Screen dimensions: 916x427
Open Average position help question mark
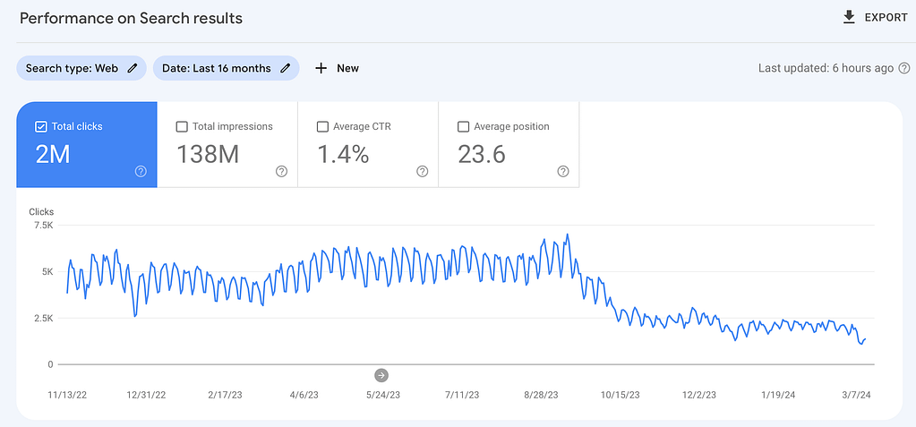pyautogui.click(x=563, y=171)
